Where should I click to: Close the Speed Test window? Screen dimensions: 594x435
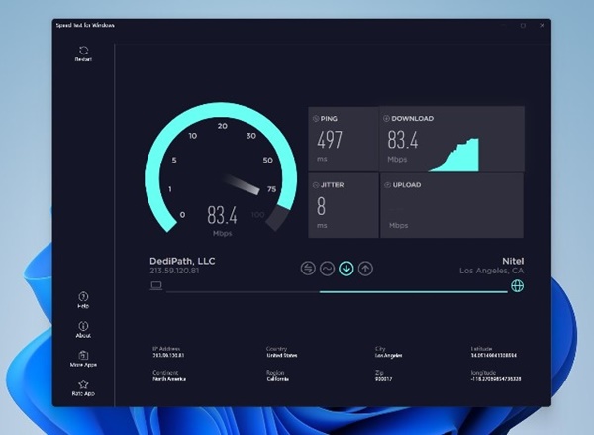tap(542, 25)
